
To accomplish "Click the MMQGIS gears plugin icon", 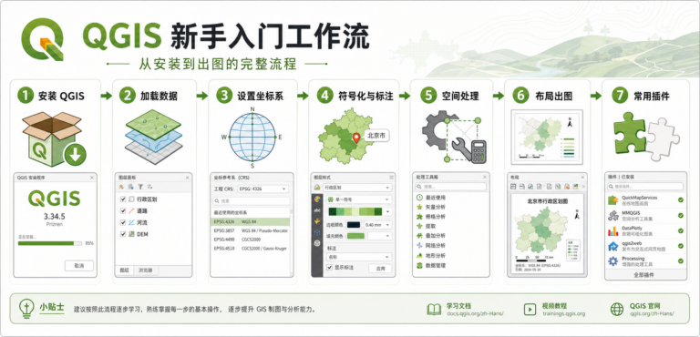I will coord(612,216).
